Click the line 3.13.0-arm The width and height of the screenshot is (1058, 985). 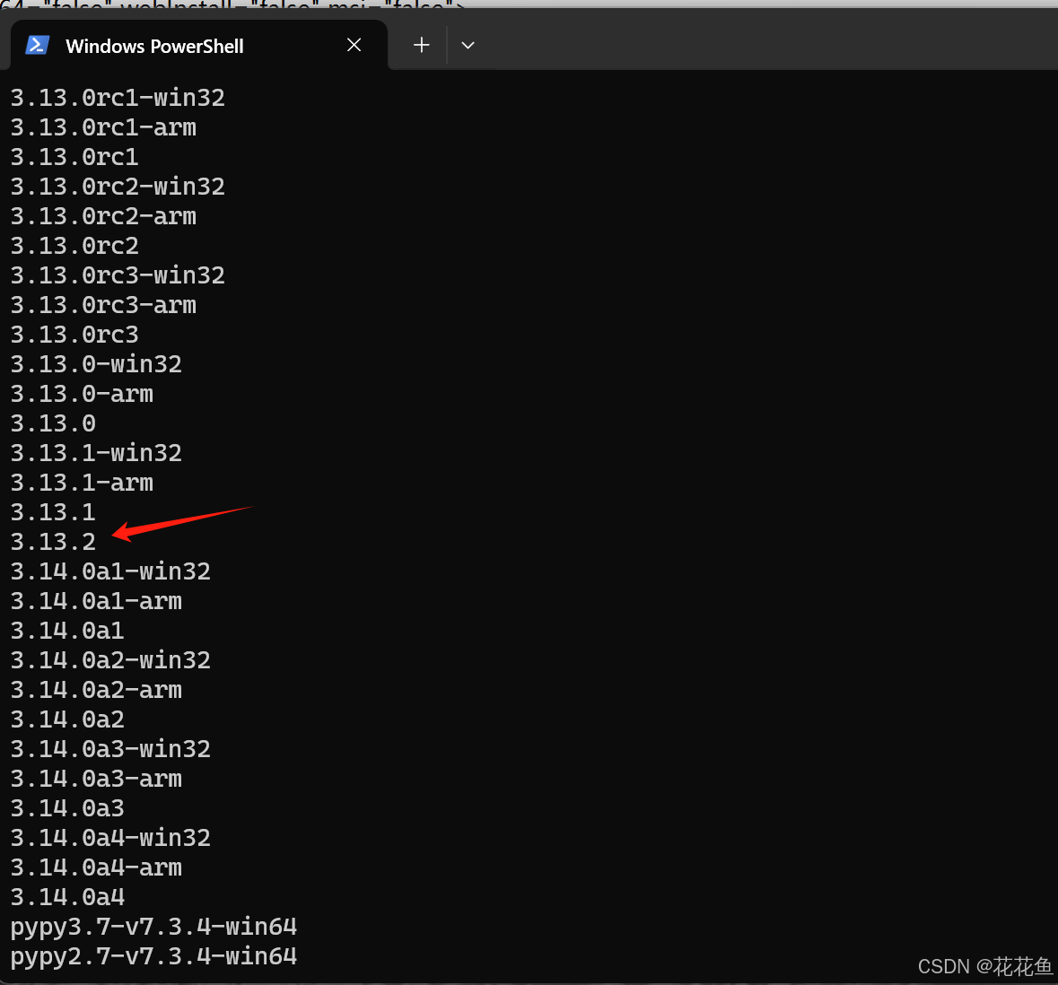point(82,394)
